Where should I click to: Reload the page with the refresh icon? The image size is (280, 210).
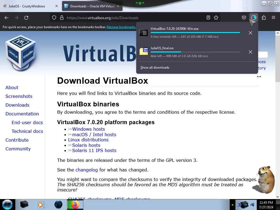(x=26, y=18)
